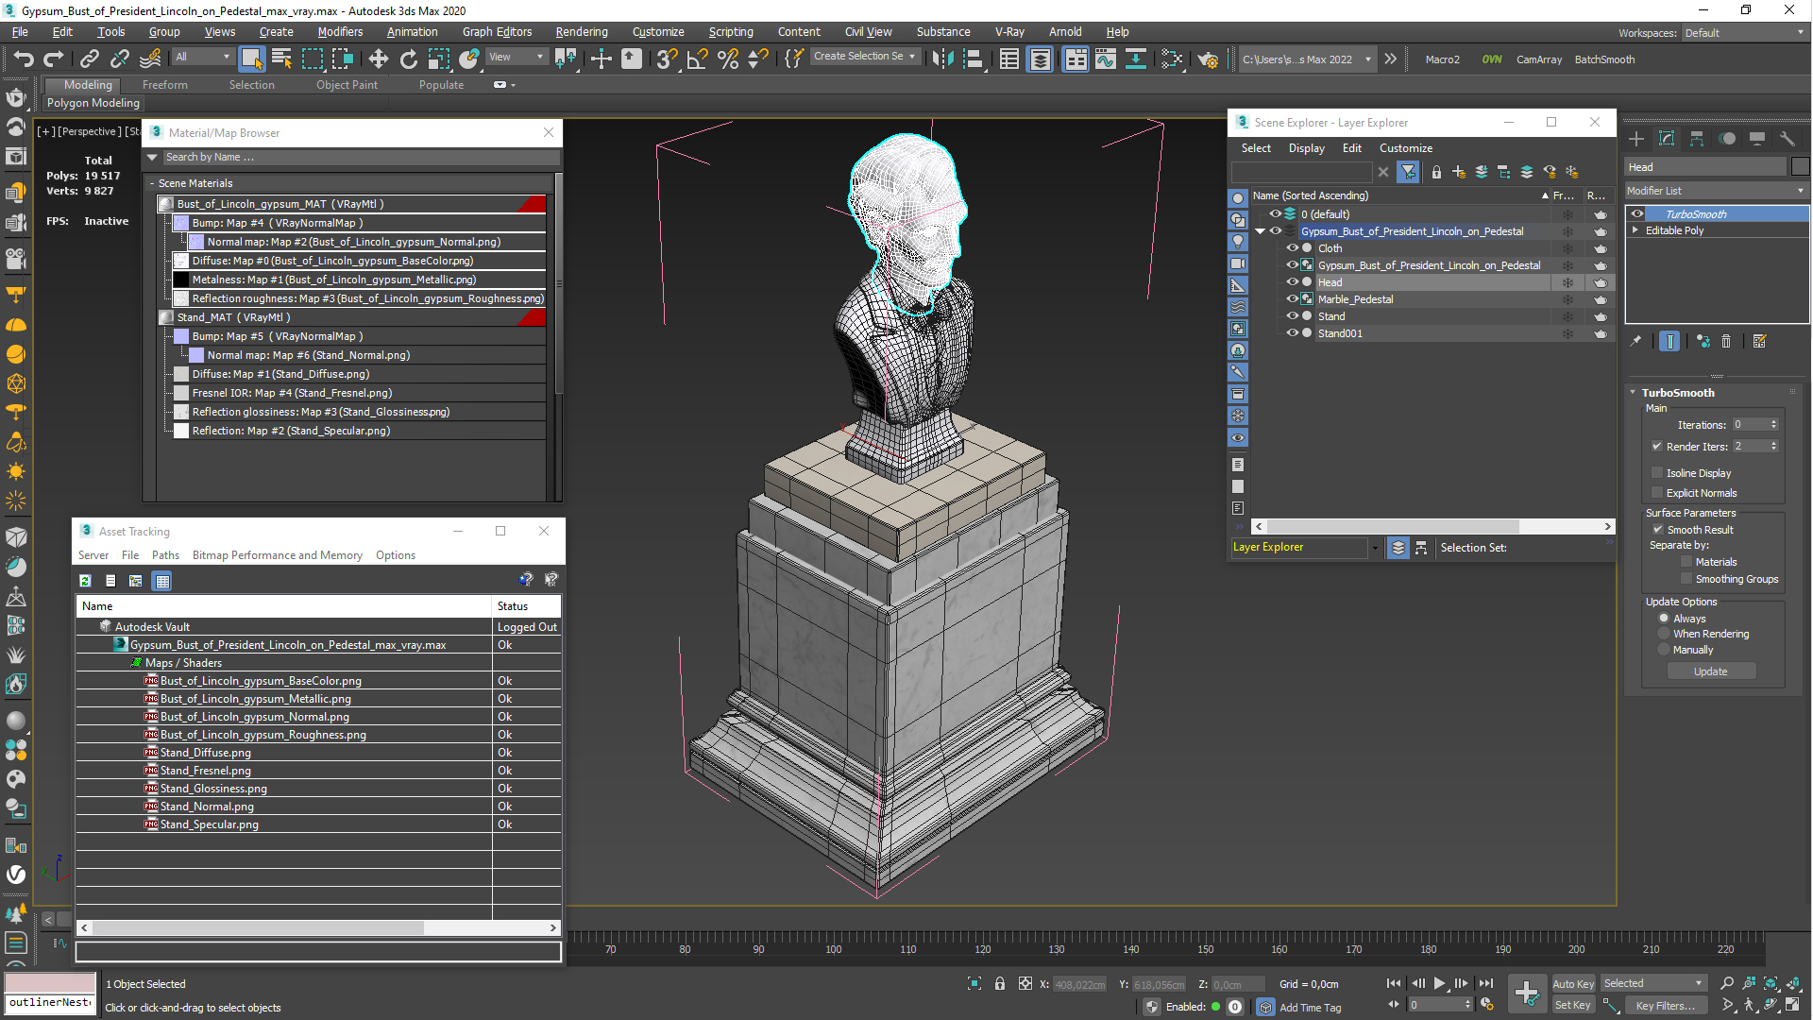Click the Redo icon in main toolbar
Image resolution: width=1813 pixels, height=1020 pixels.
click(54, 59)
